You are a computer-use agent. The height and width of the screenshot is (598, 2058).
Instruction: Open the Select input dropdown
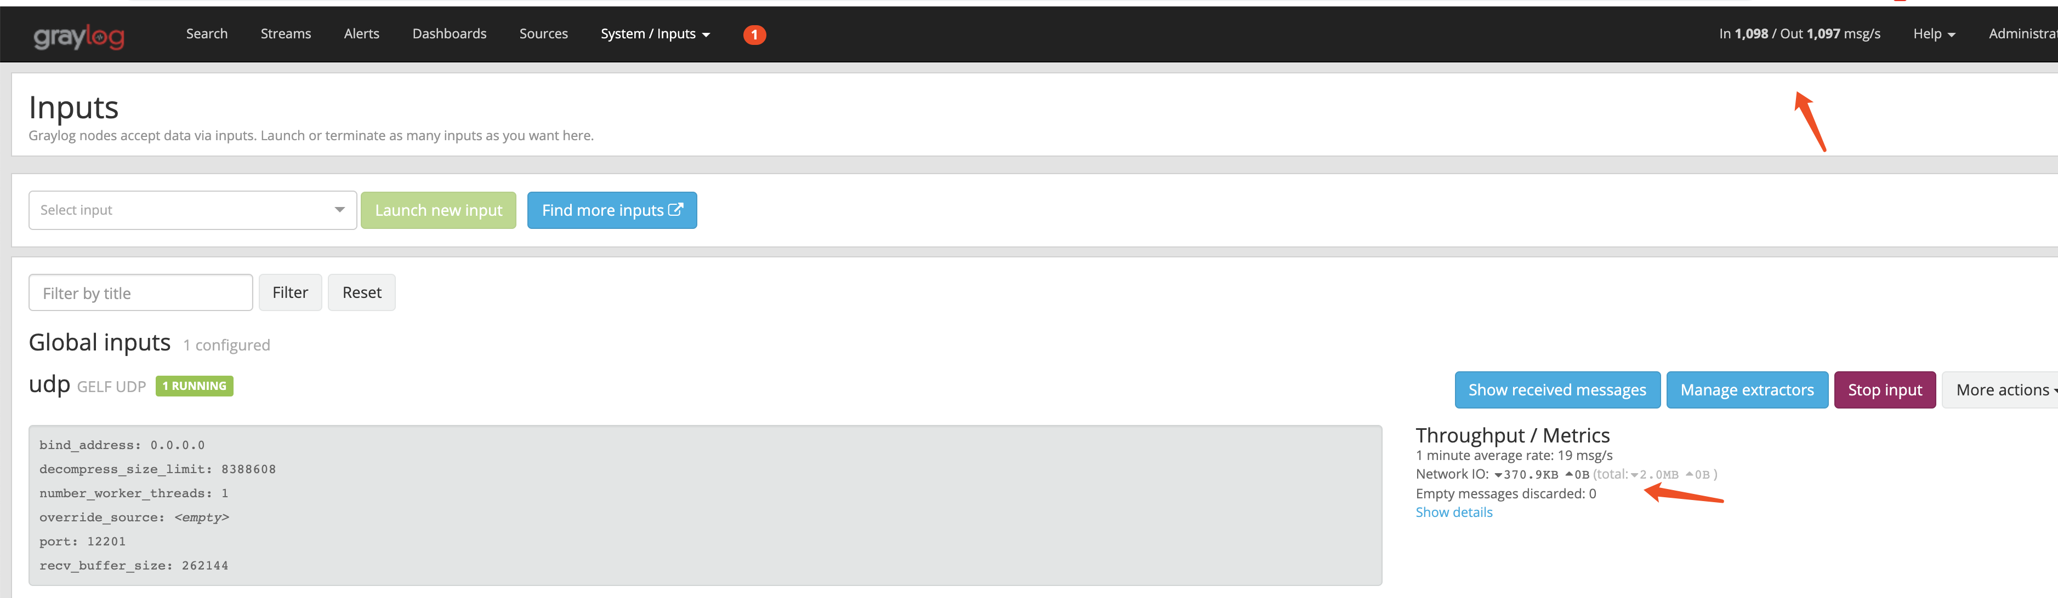pos(187,209)
